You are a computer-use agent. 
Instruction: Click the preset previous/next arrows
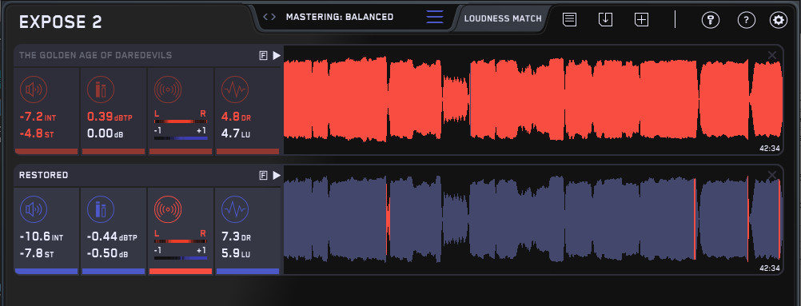[x=269, y=17]
